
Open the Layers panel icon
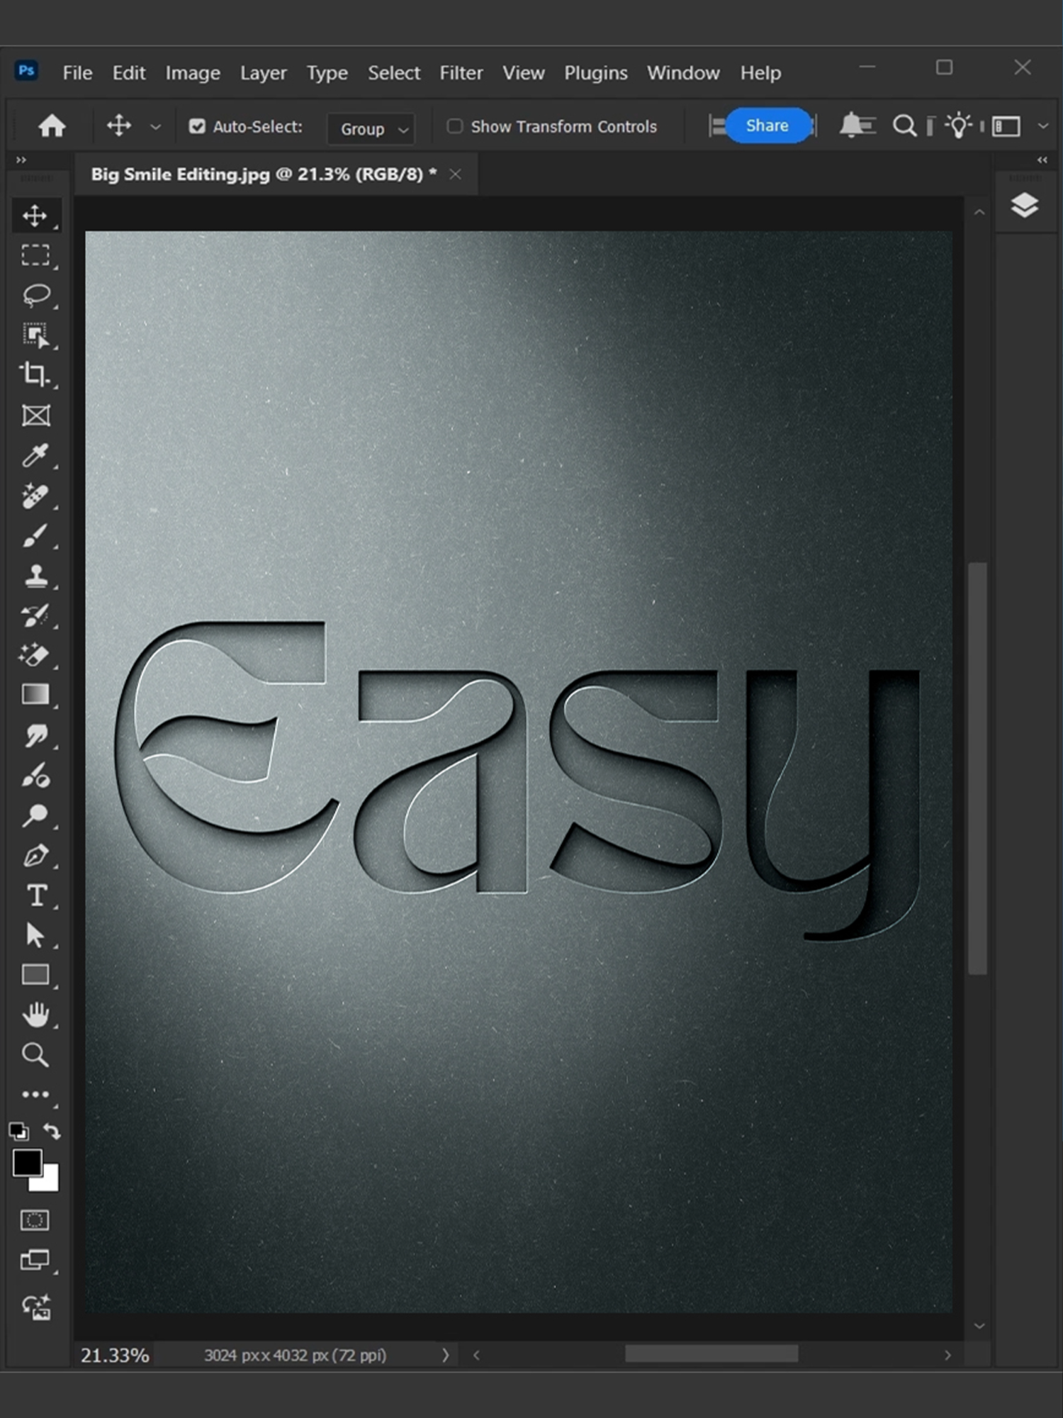[1025, 206]
